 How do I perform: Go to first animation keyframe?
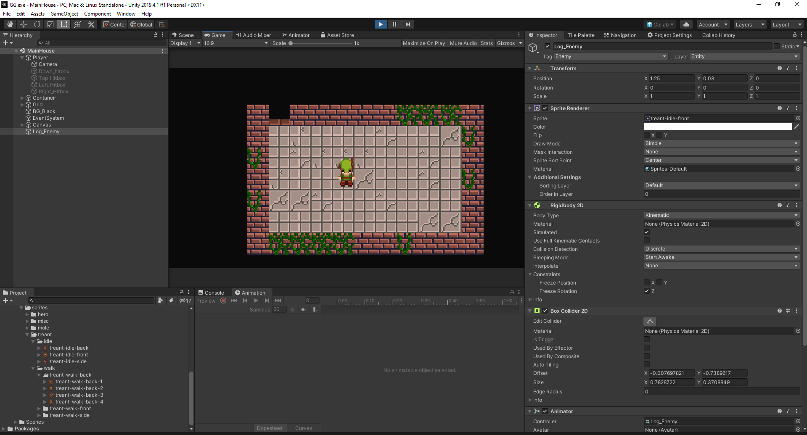coord(234,301)
